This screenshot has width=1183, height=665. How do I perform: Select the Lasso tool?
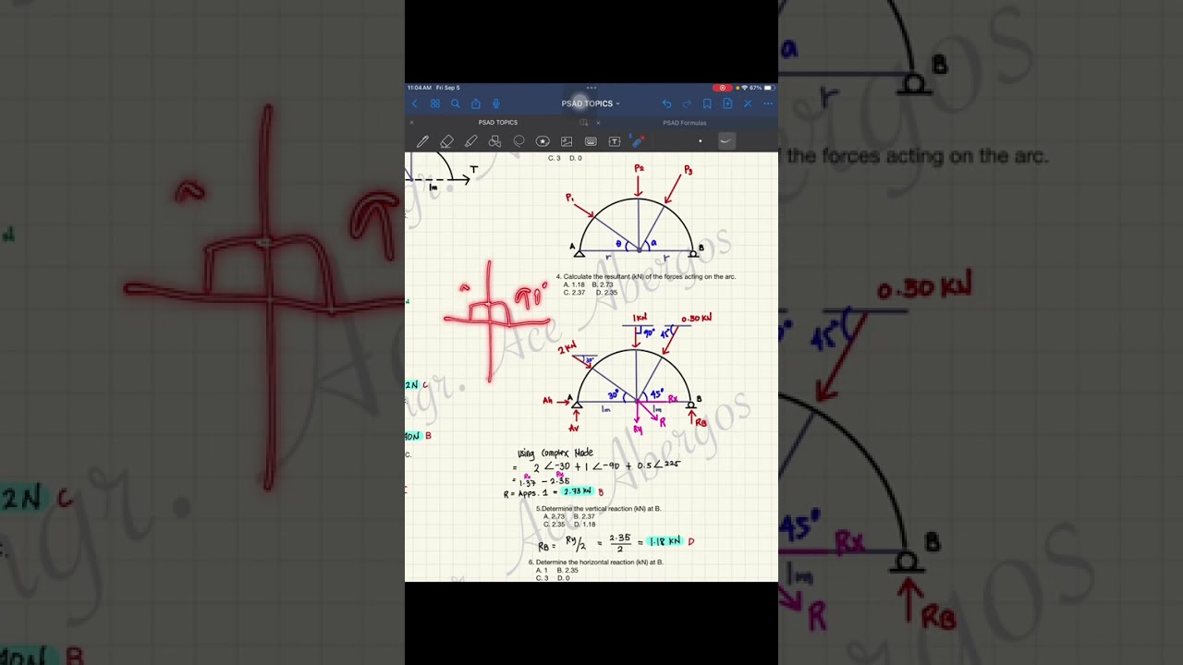[518, 141]
